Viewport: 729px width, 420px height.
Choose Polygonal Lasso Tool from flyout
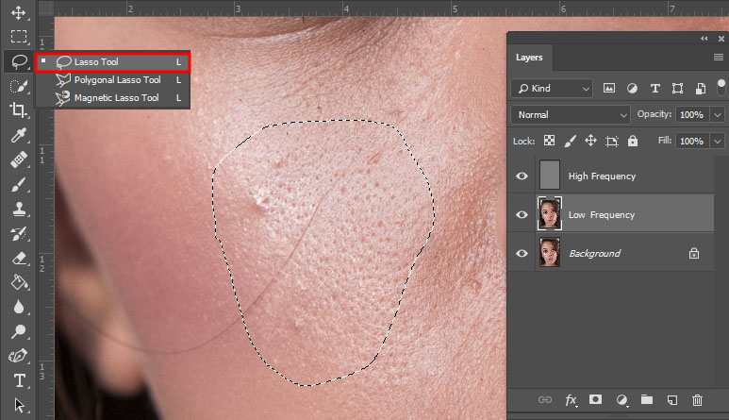point(117,80)
